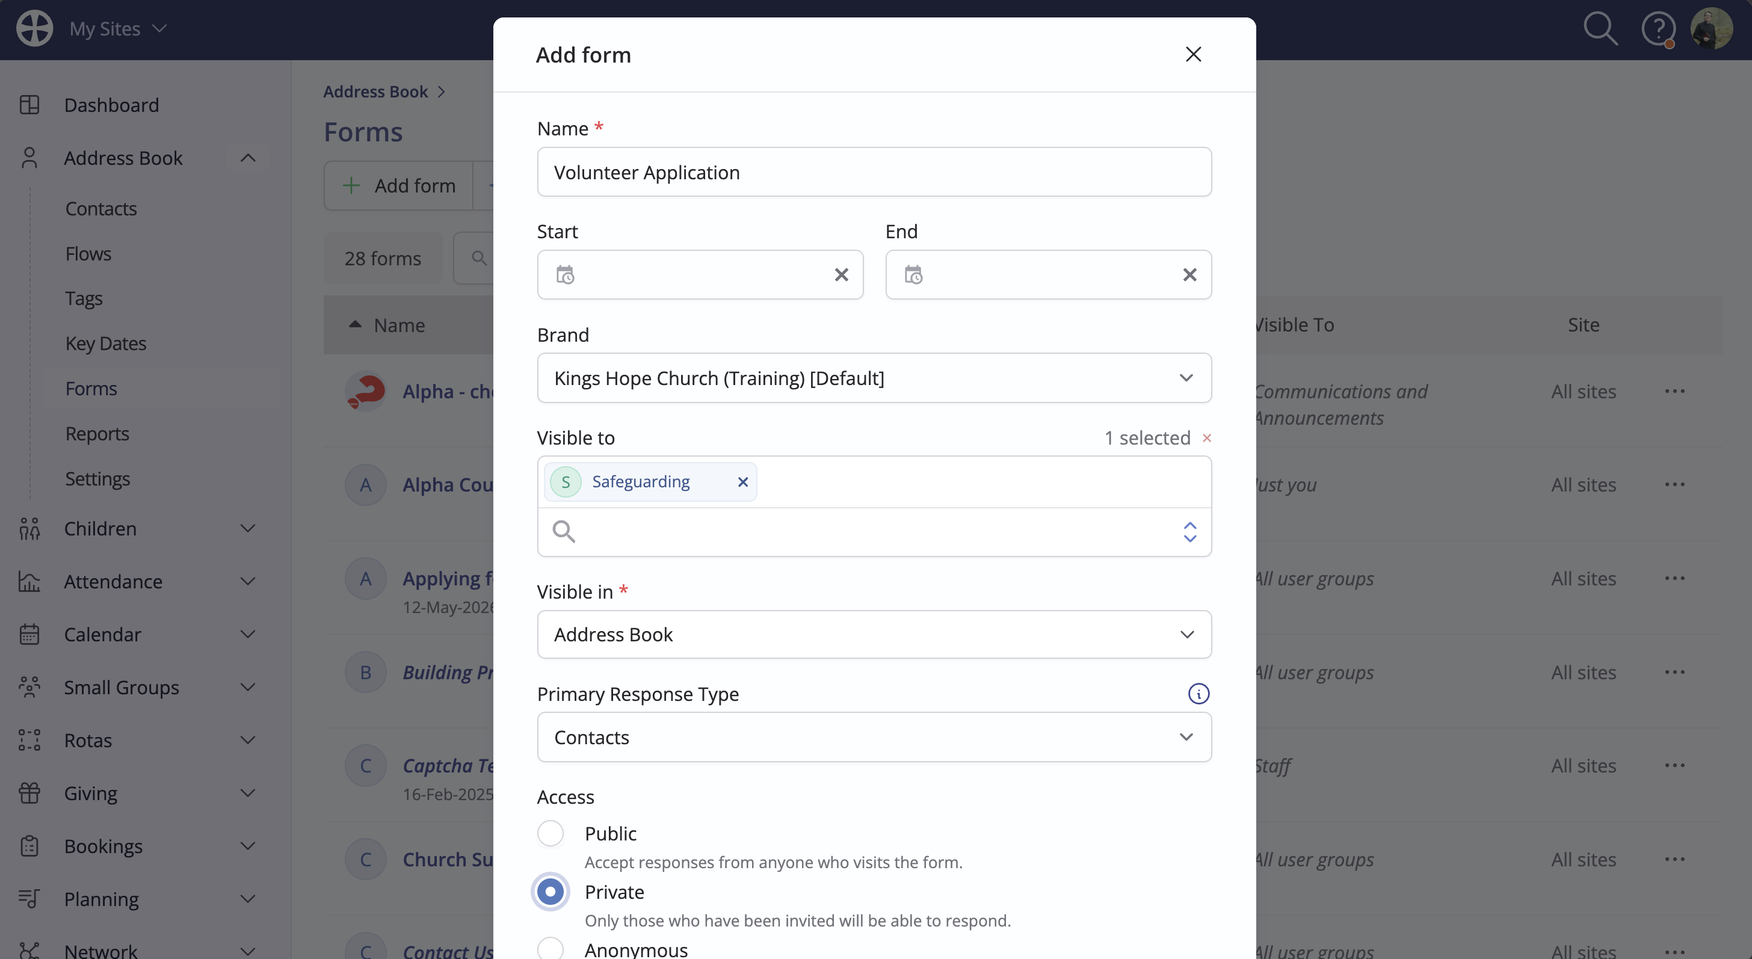Viewport: 1752px width, 959px height.
Task: Select the Anonymous access radio button
Action: (551, 949)
